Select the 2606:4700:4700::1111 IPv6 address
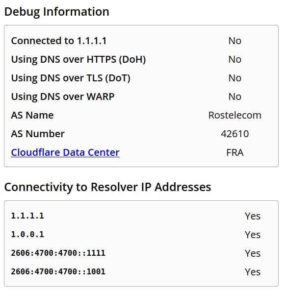The image size is (286, 292). 58,253
